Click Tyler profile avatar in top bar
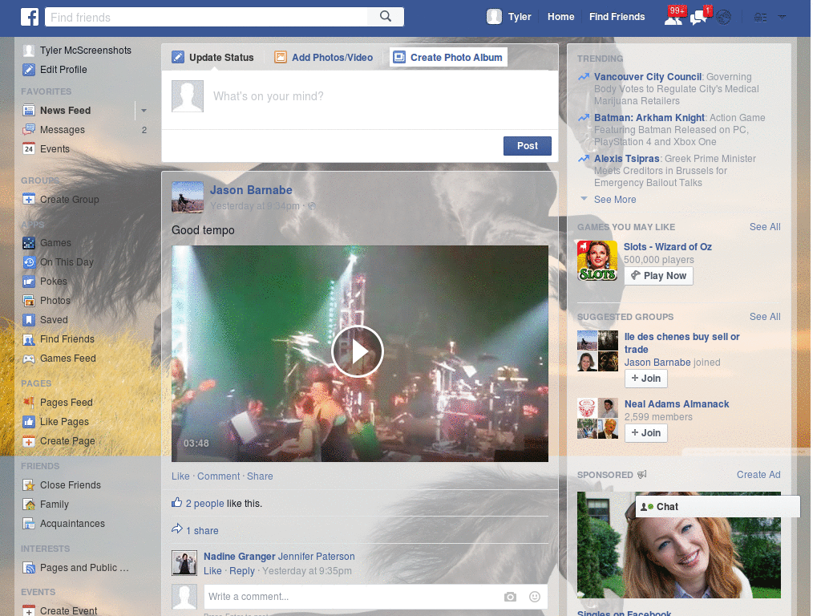This screenshot has width=821, height=616. click(x=494, y=17)
